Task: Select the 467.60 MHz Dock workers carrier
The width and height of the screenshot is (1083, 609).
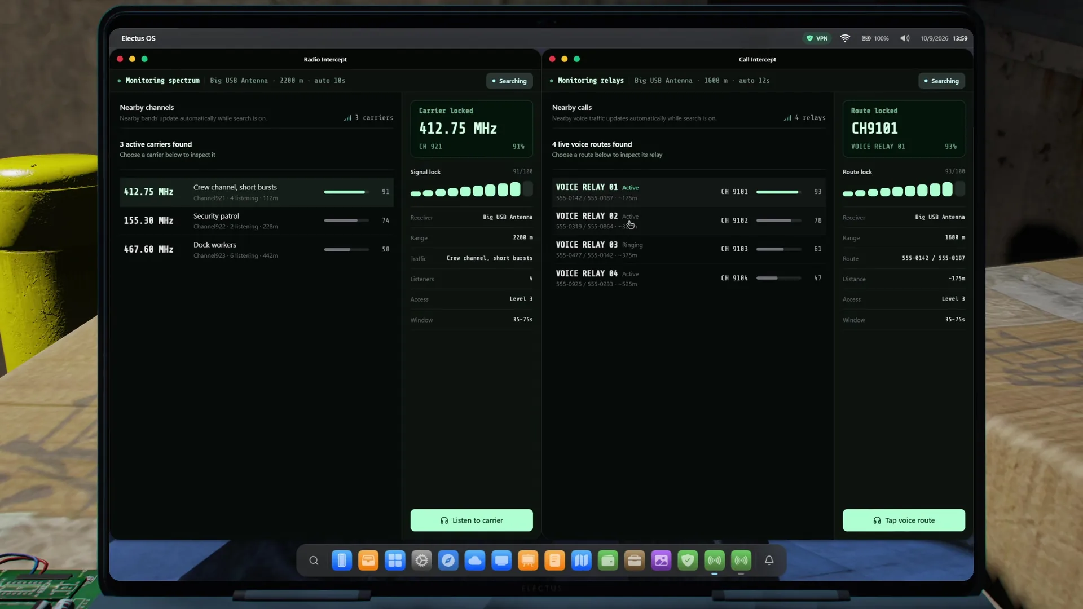Action: [257, 249]
